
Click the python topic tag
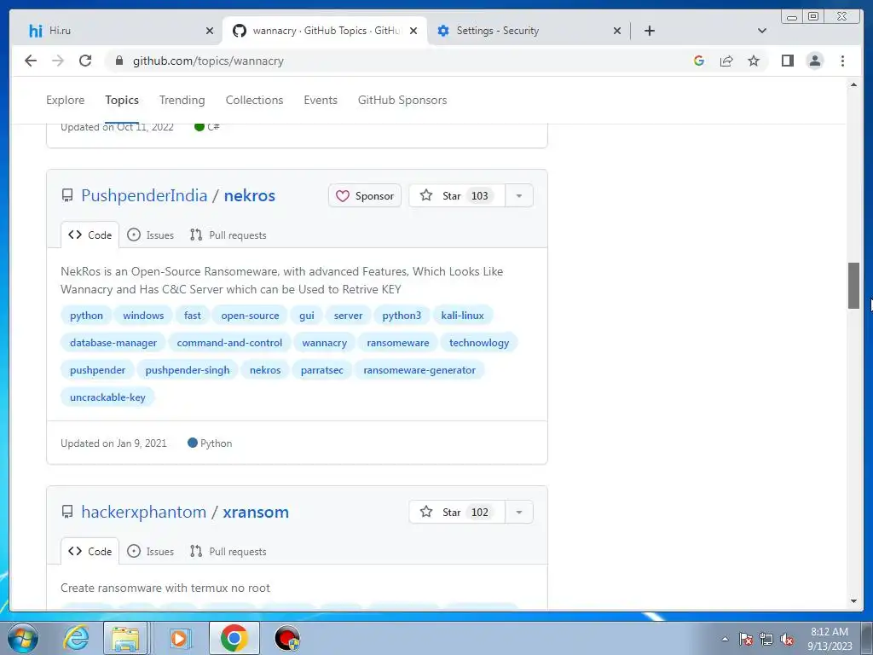pyautogui.click(x=86, y=316)
